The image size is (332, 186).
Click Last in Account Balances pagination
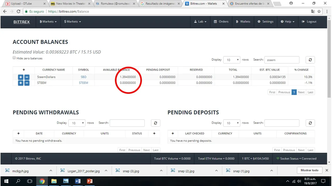[x=310, y=92]
